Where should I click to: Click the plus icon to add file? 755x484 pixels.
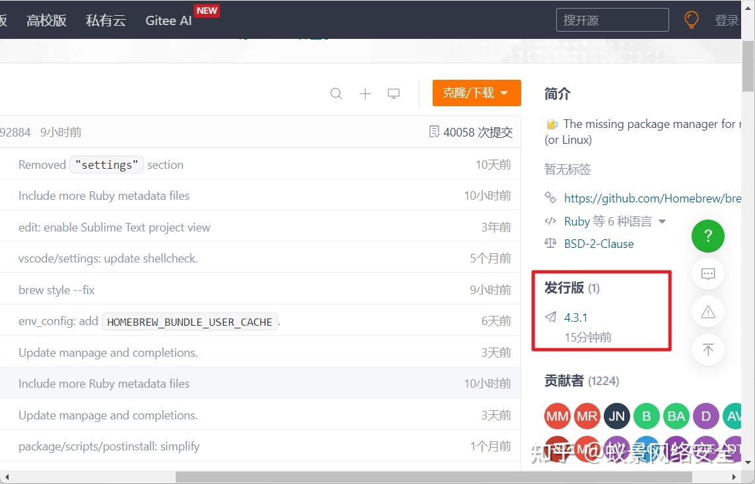(365, 93)
